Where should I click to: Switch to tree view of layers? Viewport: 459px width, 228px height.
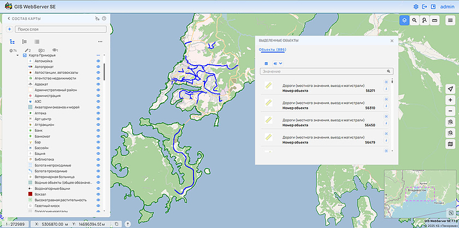[12, 41]
